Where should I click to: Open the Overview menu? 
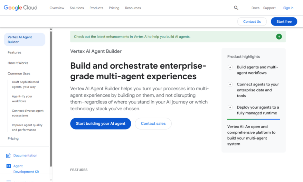[x=57, y=8]
